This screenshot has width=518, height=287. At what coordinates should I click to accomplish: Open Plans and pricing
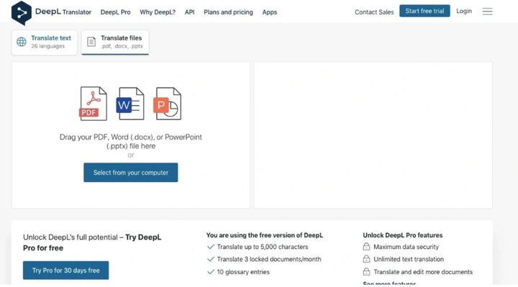click(228, 12)
